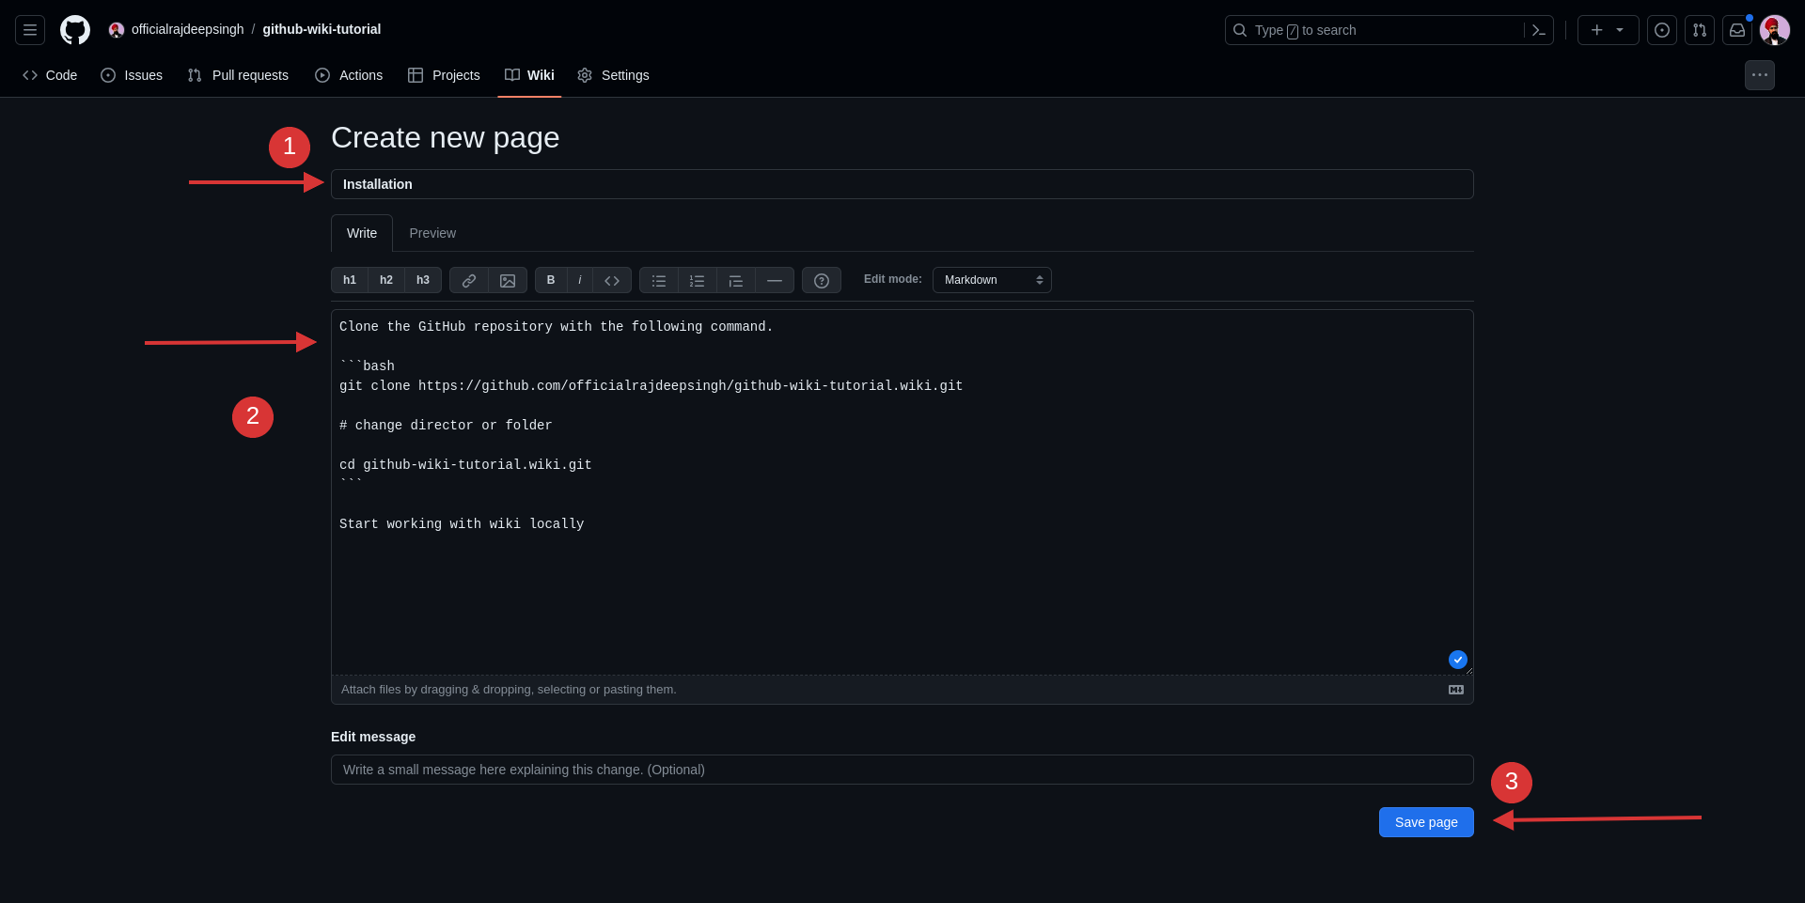Focus the Installation page title field
Image resolution: width=1805 pixels, height=903 pixels.
902,184
